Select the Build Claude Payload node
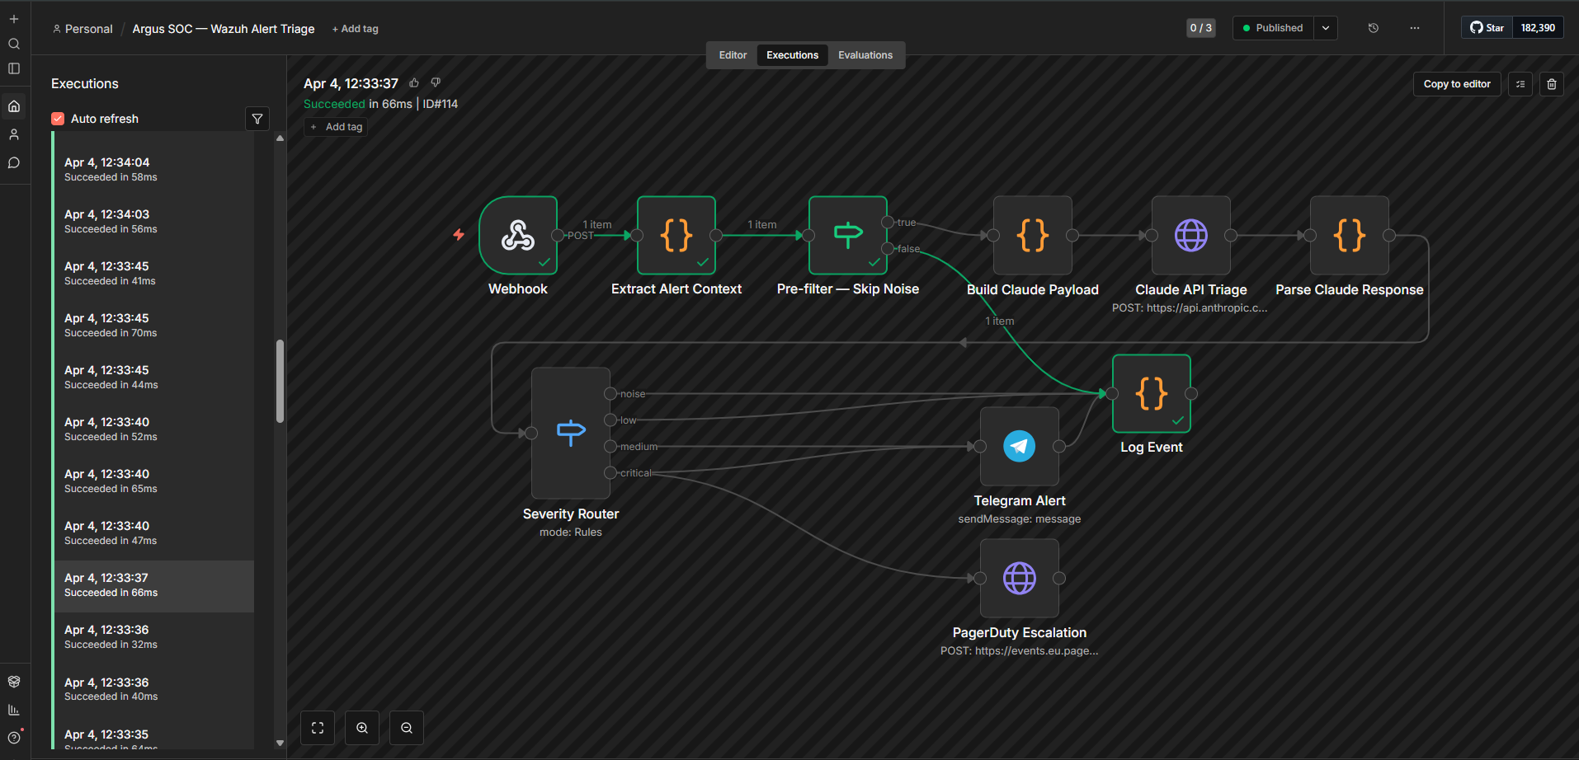 (x=1033, y=235)
